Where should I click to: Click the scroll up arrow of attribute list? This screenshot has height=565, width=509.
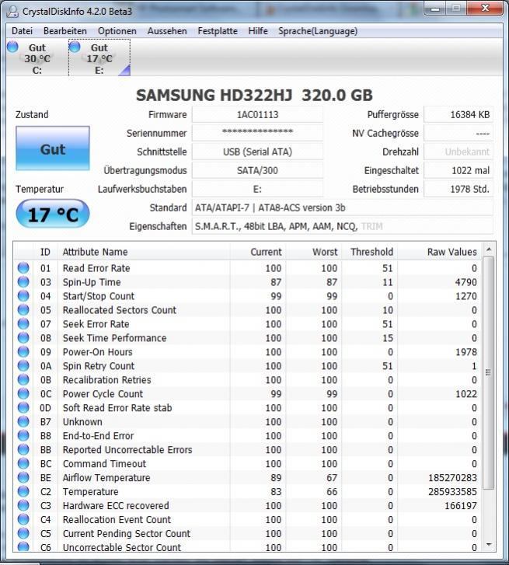[x=489, y=249]
